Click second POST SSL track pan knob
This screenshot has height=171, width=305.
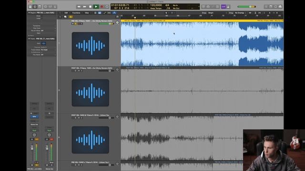117,70
